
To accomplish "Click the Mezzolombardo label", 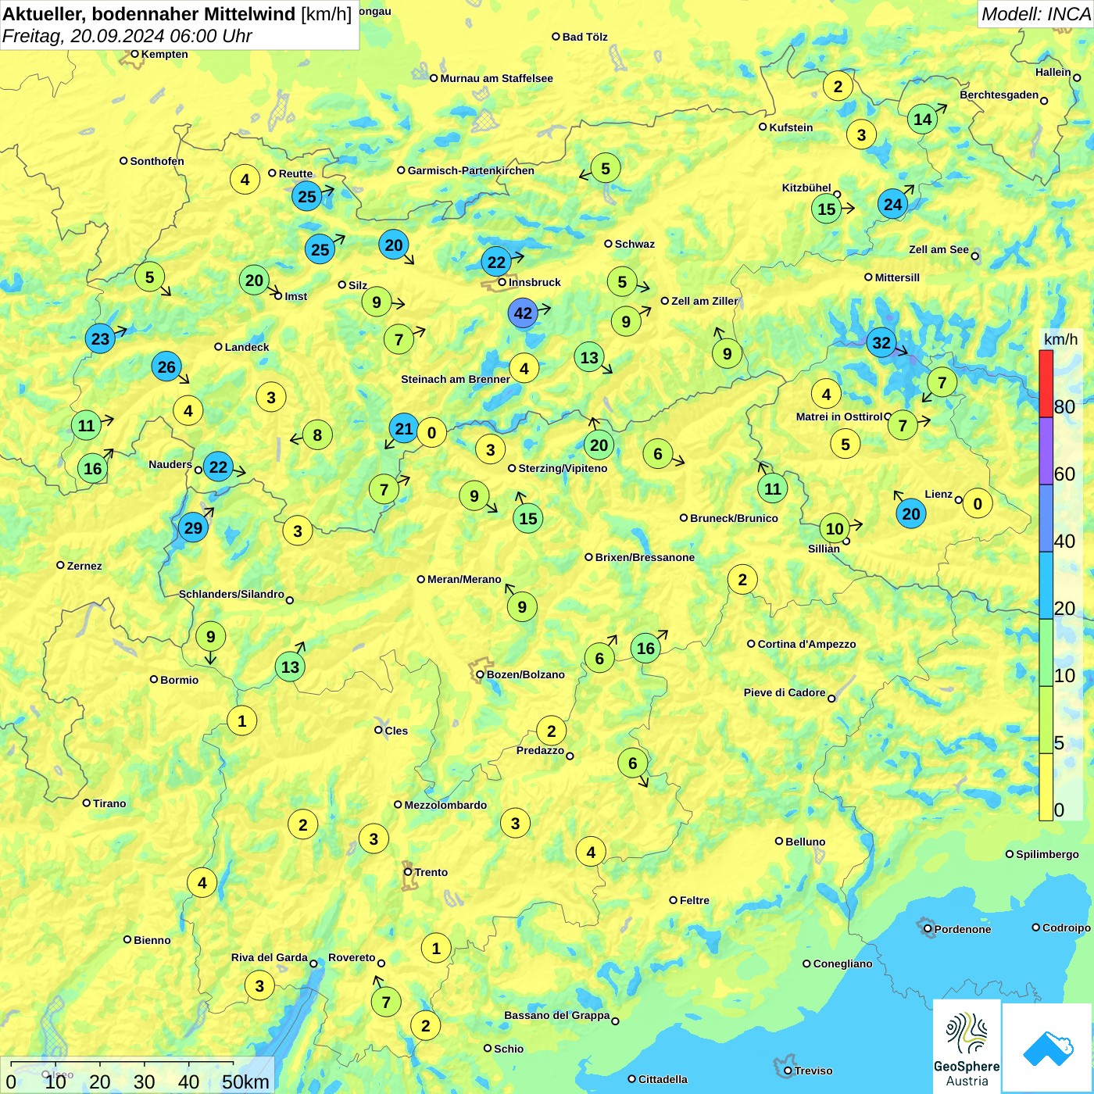I will [x=445, y=805].
